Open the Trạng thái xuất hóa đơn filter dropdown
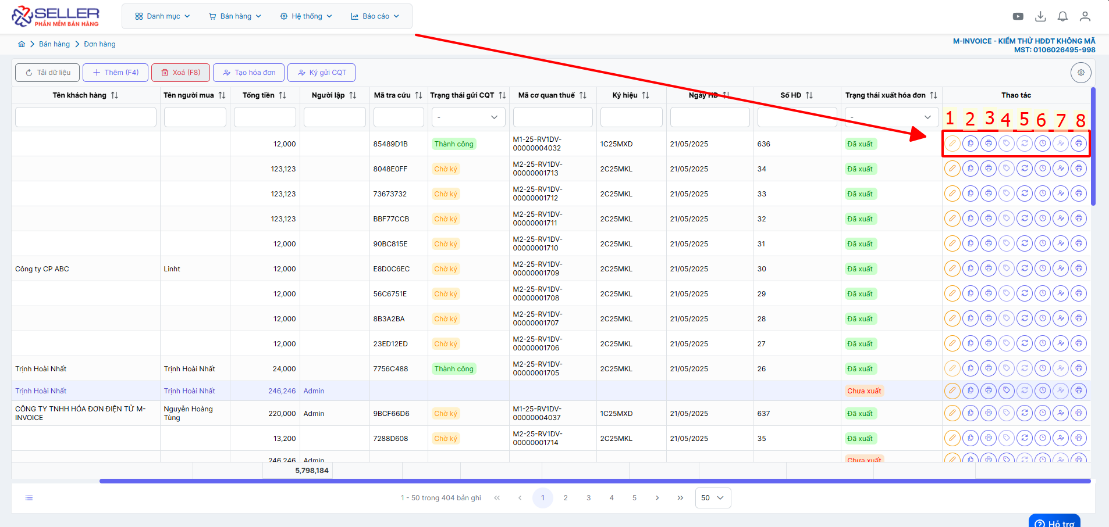The height and width of the screenshot is (527, 1109). coord(891,117)
